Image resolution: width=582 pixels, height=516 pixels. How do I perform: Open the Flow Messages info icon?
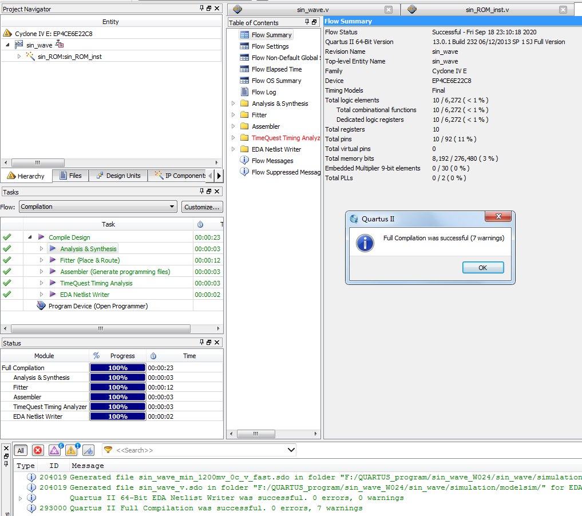pyautogui.click(x=244, y=160)
